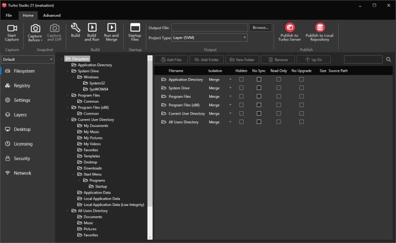
Task: Click Publish to Turbo Server icon
Action: click(290, 28)
